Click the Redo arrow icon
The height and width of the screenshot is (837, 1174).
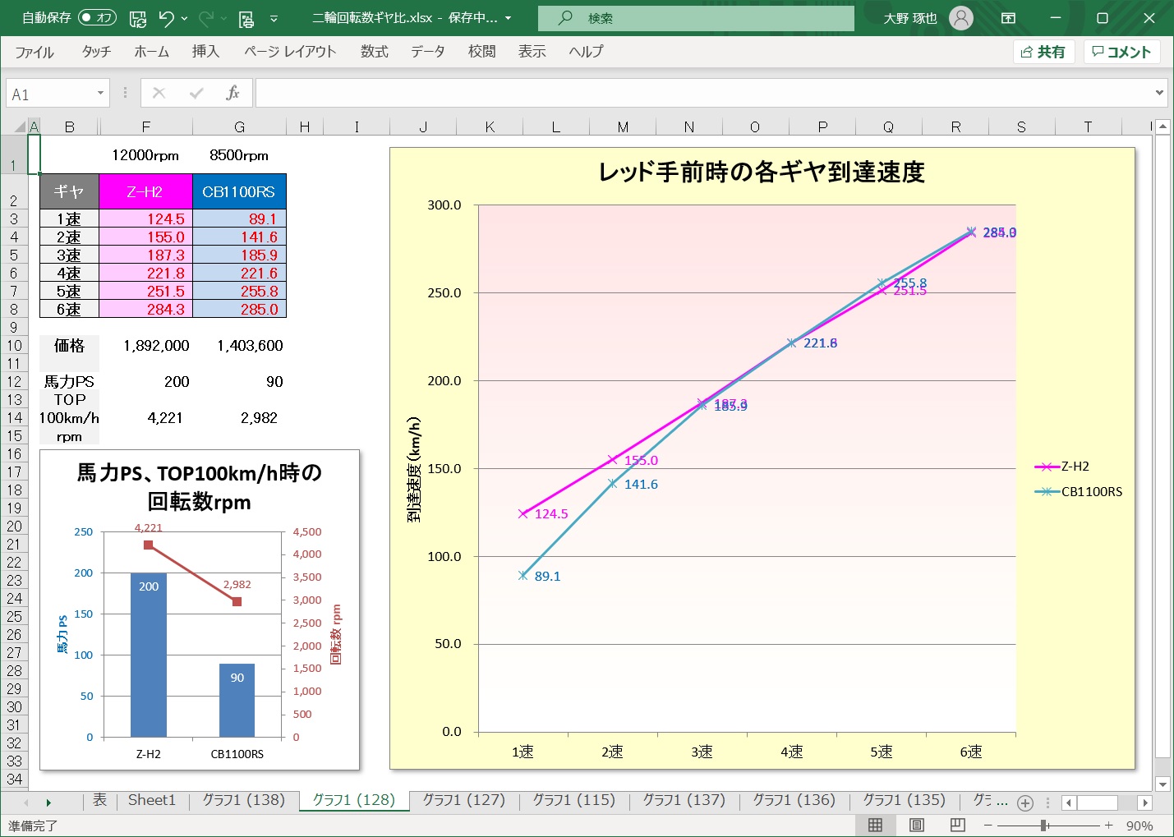(206, 18)
